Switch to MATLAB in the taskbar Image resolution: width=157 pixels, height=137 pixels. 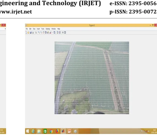(x=63, y=131)
